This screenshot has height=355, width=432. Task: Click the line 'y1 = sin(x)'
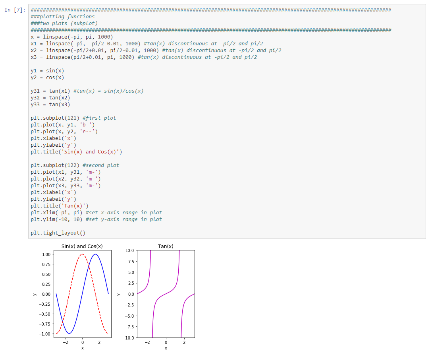click(47, 71)
